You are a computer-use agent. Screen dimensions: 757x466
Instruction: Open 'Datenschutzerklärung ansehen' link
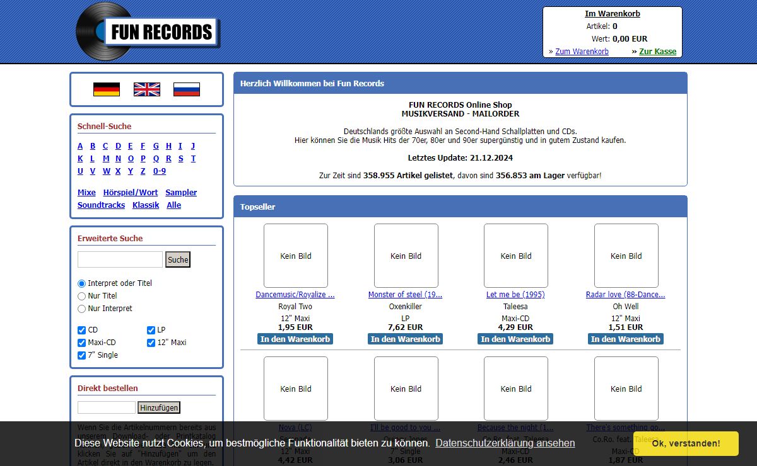point(505,443)
